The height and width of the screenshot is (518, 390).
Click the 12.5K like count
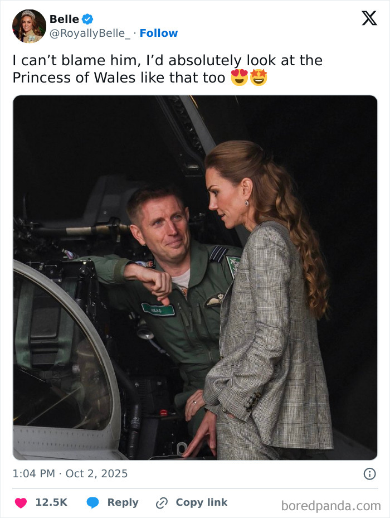[51, 502]
